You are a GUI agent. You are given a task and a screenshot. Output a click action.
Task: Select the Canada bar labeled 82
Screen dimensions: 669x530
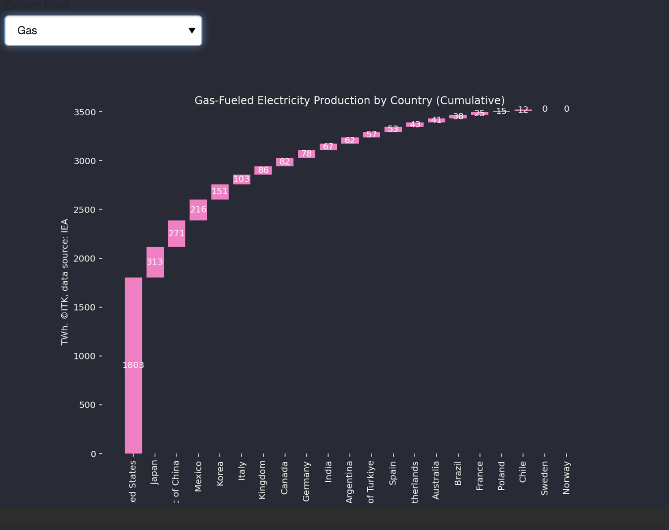coord(285,162)
